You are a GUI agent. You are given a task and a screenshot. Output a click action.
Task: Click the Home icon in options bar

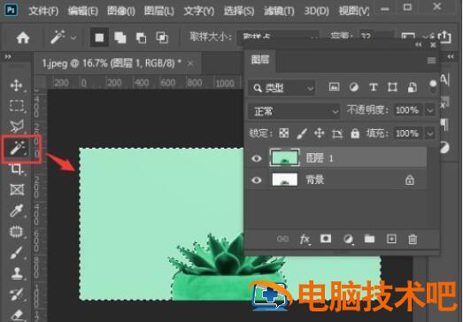coord(23,38)
